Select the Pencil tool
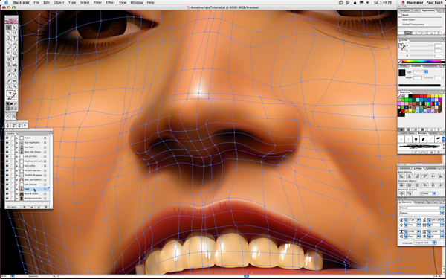The height and width of the screenshot is (279, 446). (15, 48)
